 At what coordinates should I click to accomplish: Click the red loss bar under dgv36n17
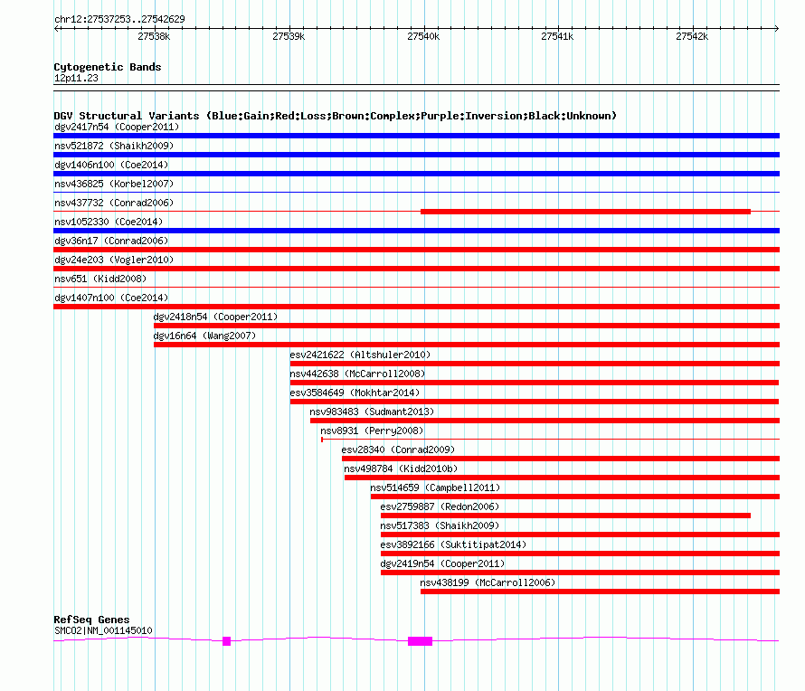pos(416,250)
